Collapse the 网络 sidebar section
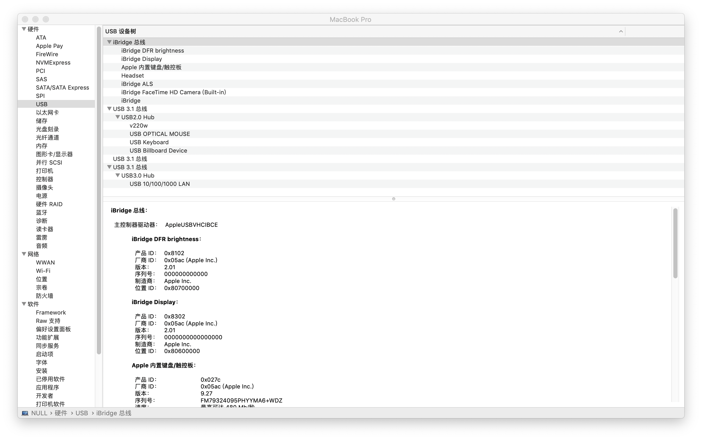The image size is (702, 440). [24, 254]
